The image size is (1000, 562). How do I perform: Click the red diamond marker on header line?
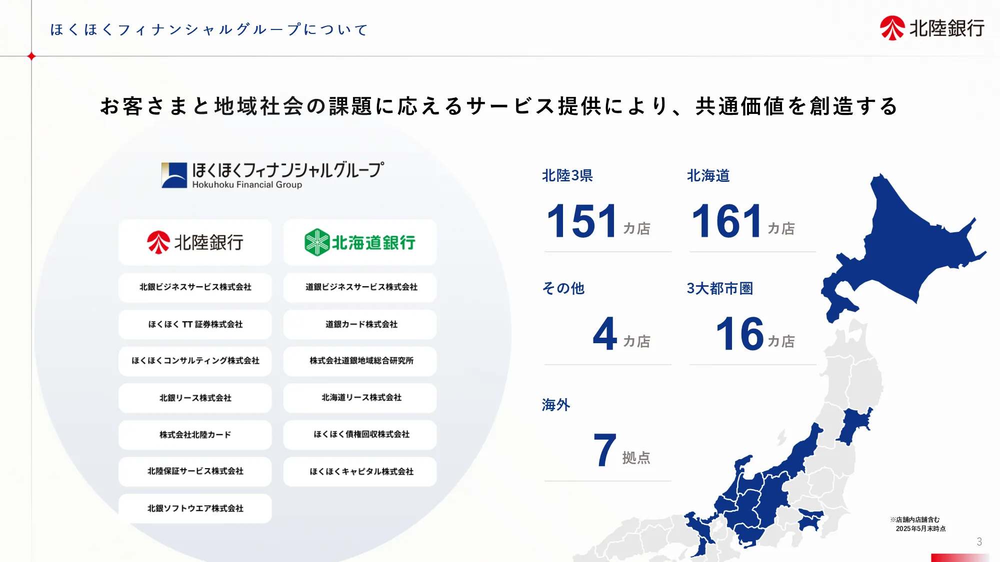(x=31, y=56)
